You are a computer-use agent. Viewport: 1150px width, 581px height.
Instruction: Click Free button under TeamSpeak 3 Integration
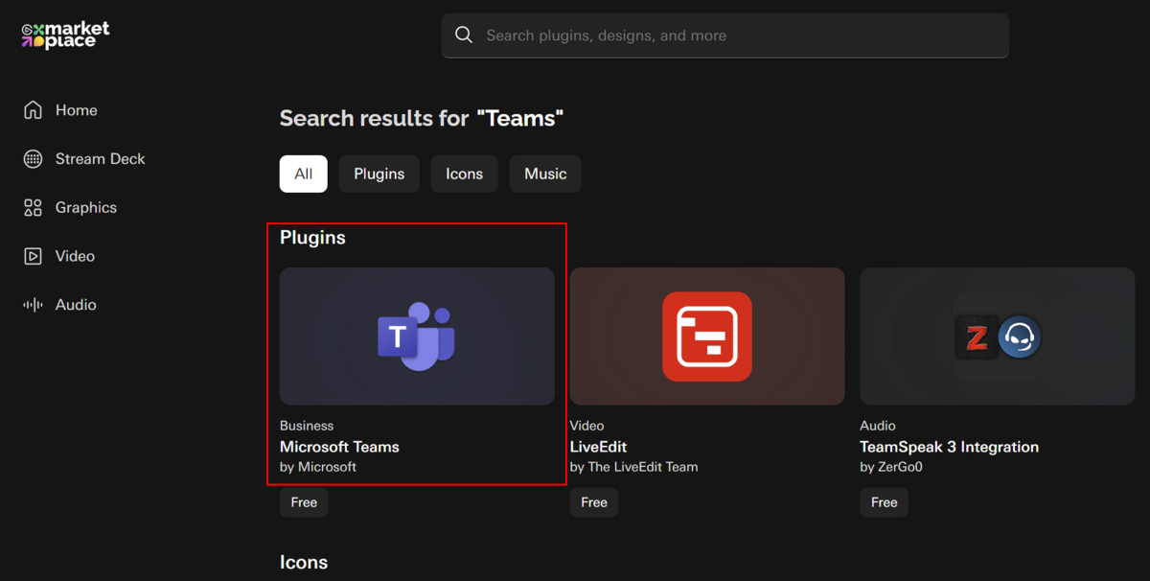[x=885, y=502]
